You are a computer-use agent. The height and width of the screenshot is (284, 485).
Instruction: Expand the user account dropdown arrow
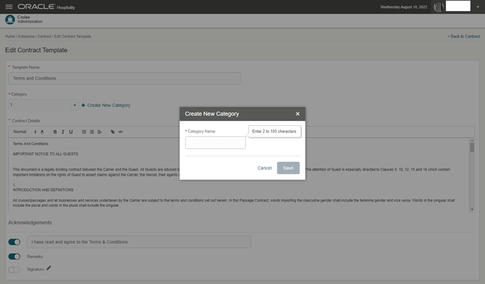pyautogui.click(x=478, y=7)
